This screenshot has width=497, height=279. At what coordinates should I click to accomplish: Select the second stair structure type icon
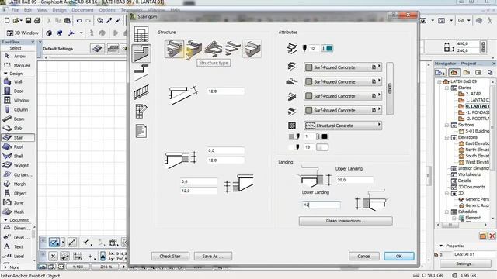[194, 49]
